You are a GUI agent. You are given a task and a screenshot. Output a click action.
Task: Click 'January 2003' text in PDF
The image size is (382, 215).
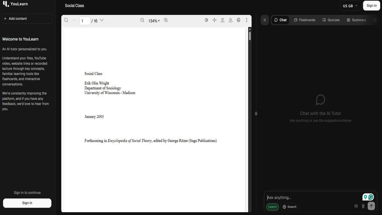coord(94,117)
